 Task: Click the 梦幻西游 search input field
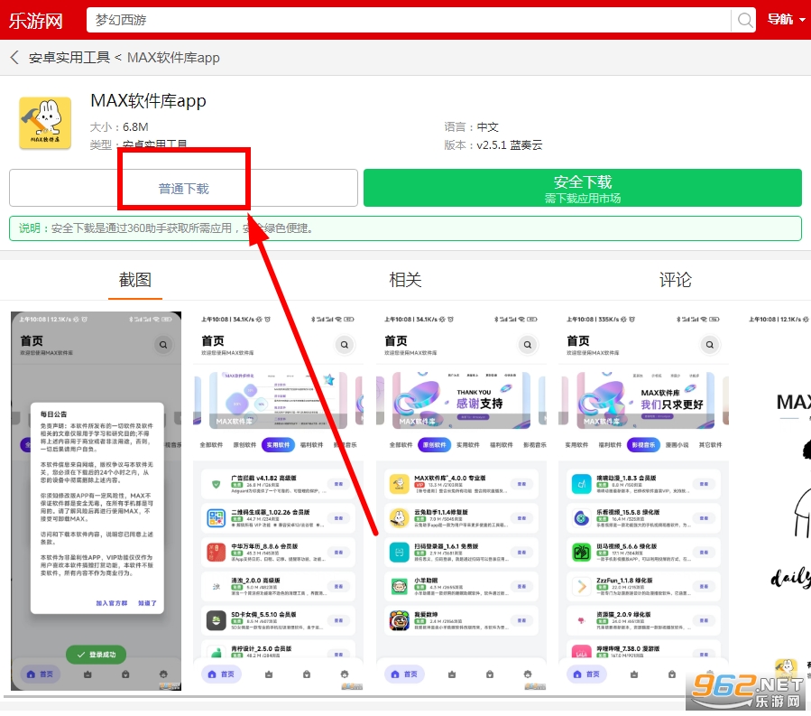409,20
